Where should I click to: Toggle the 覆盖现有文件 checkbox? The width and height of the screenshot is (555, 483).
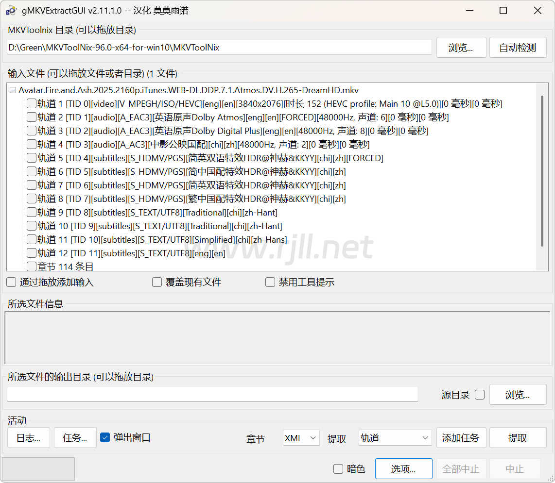(157, 282)
